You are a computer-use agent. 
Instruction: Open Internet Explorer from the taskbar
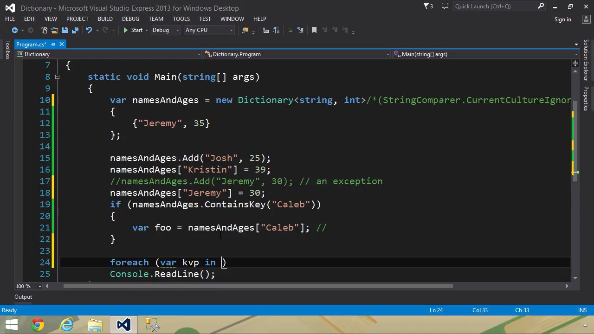click(x=67, y=324)
